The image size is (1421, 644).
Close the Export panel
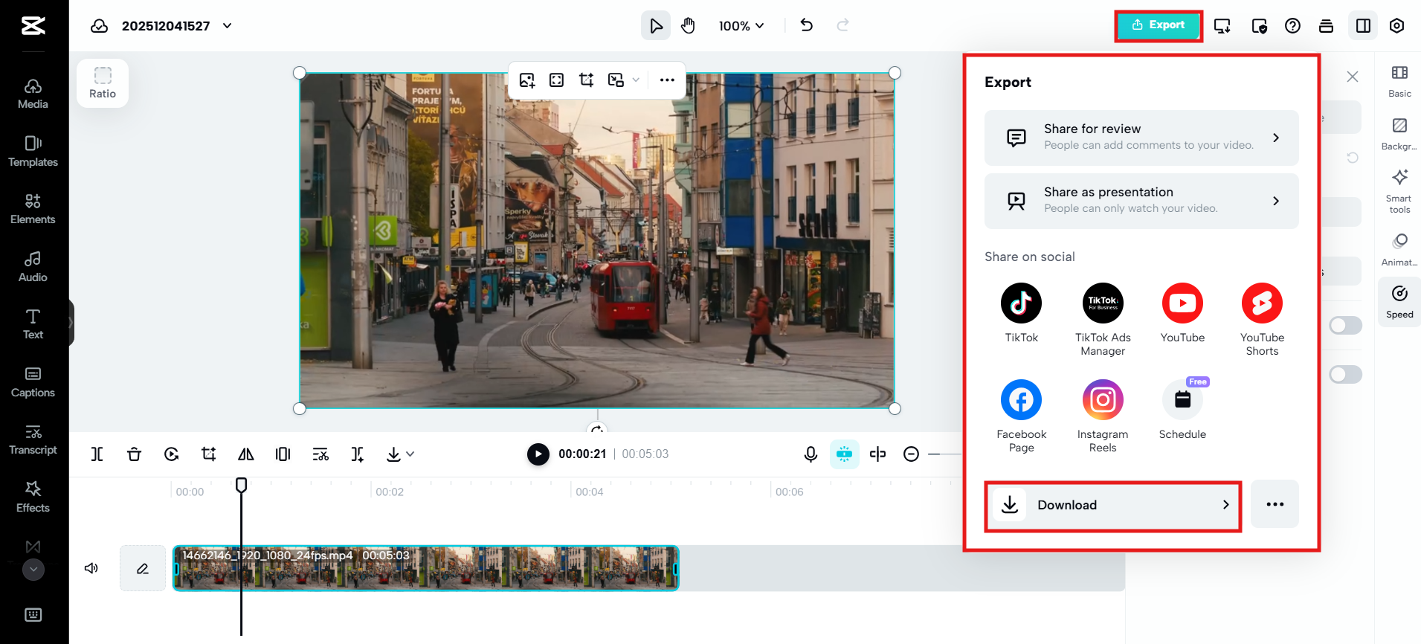1353,77
